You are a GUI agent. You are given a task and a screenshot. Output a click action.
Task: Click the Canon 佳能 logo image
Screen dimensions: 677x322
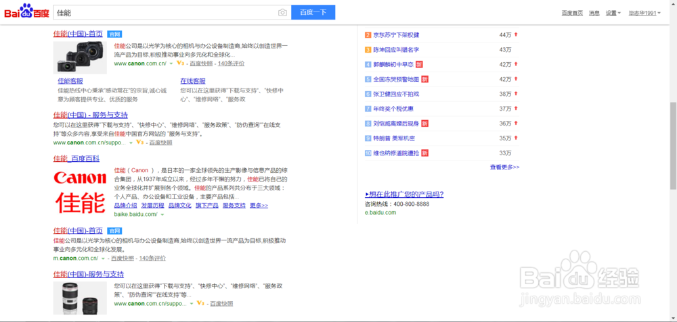(81, 192)
